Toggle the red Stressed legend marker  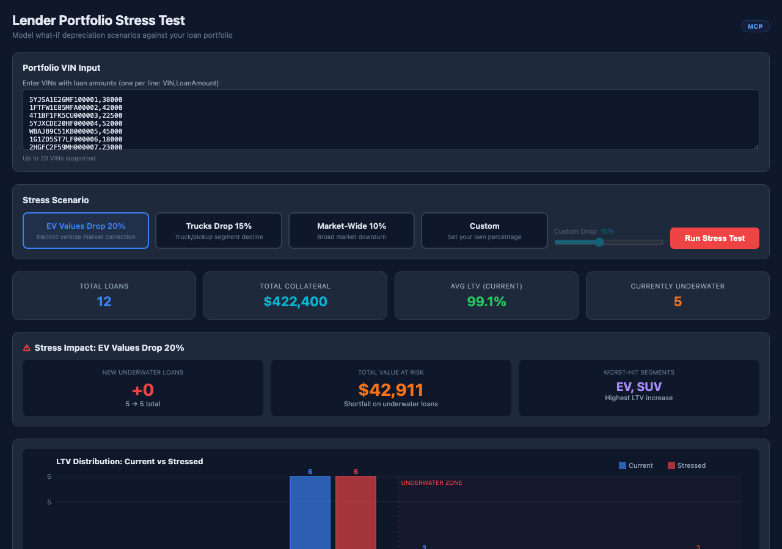(673, 465)
